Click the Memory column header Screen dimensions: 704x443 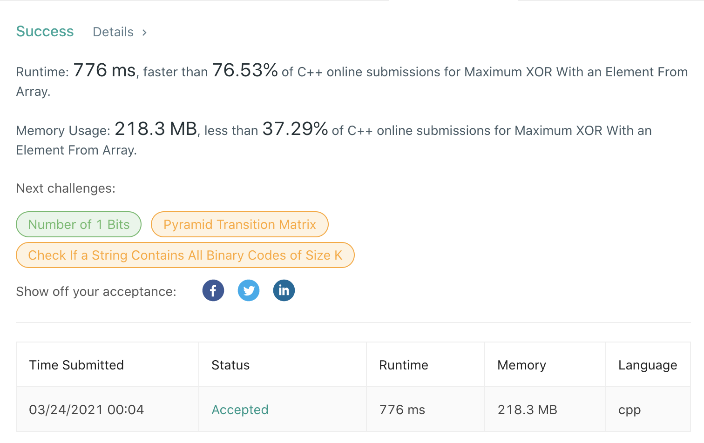[x=521, y=365]
